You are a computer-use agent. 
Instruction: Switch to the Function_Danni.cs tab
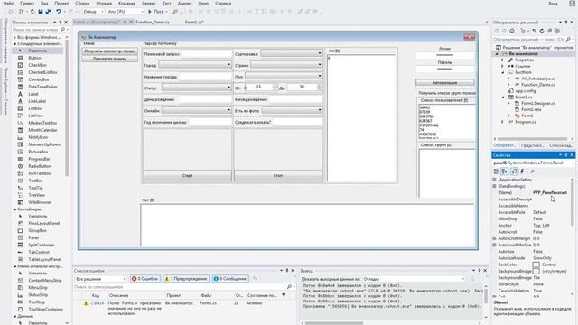153,22
